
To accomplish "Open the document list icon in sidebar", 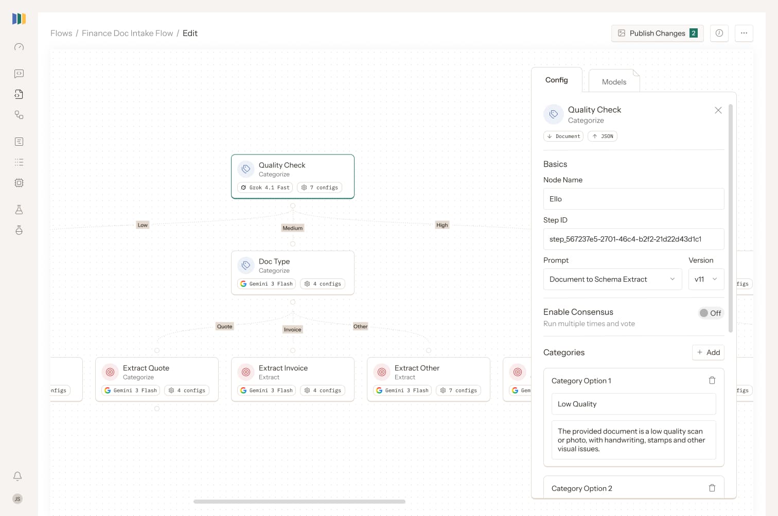I will pyautogui.click(x=19, y=141).
